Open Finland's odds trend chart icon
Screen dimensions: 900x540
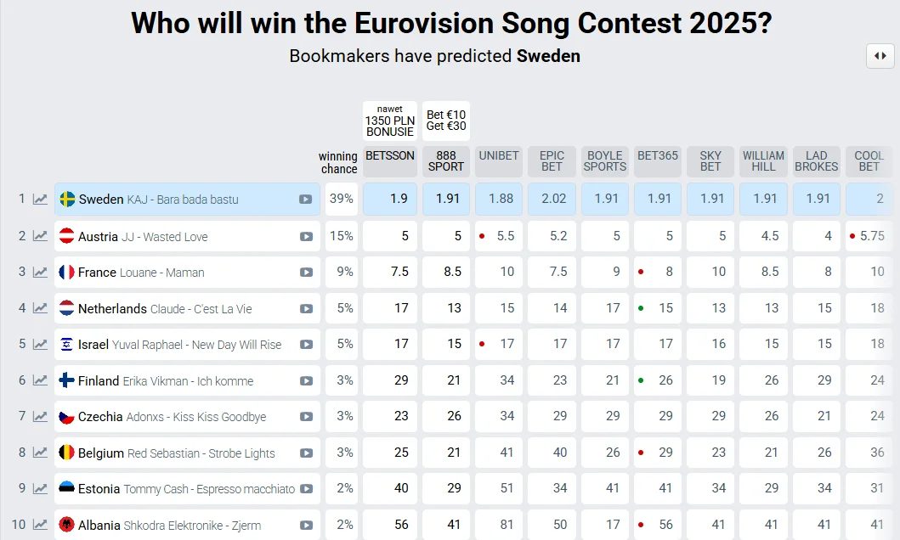tap(40, 380)
